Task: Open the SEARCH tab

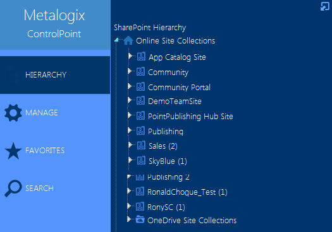Action: [x=55, y=188]
